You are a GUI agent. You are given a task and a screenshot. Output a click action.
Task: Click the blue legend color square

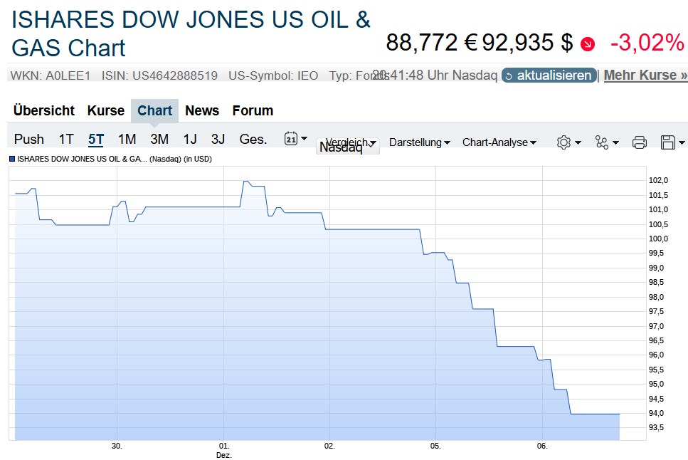tap(12, 159)
